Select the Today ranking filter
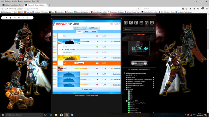209x117 pixels. [x=79, y=32]
